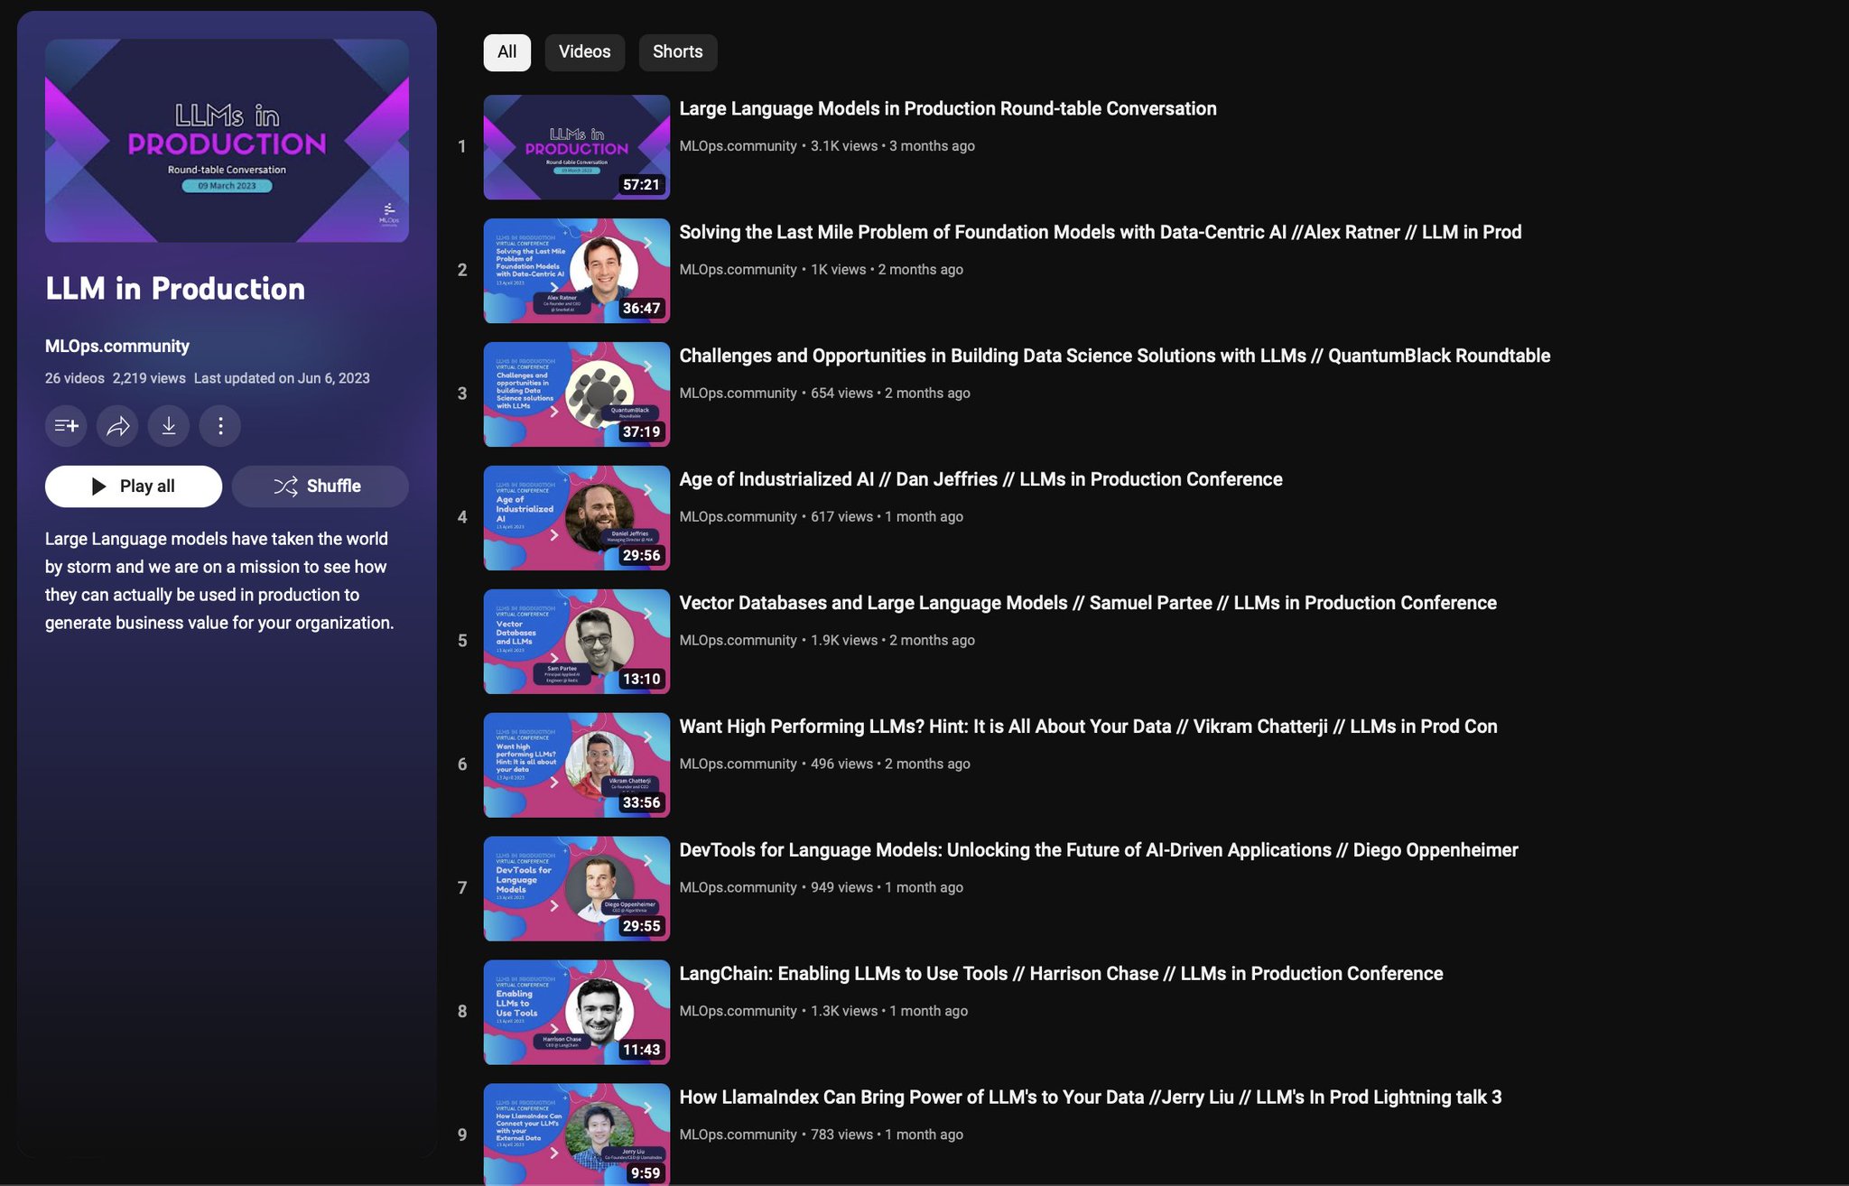1849x1186 pixels.
Task: Click title 'DevTools for Language Models'
Action: pyautogui.click(x=1099, y=851)
